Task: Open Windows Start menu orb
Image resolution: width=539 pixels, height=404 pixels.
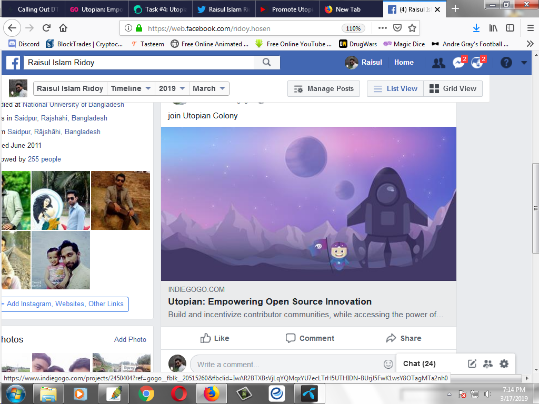Action: pyautogui.click(x=15, y=393)
